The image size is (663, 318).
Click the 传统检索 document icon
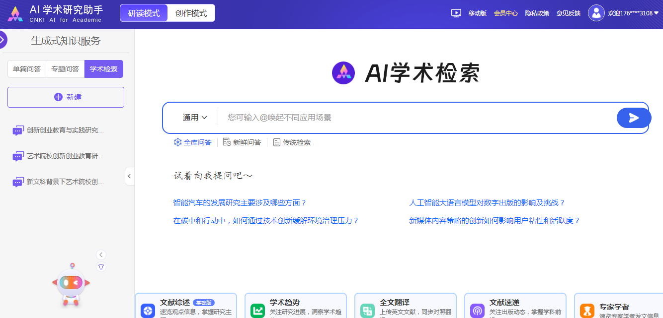[x=277, y=142]
